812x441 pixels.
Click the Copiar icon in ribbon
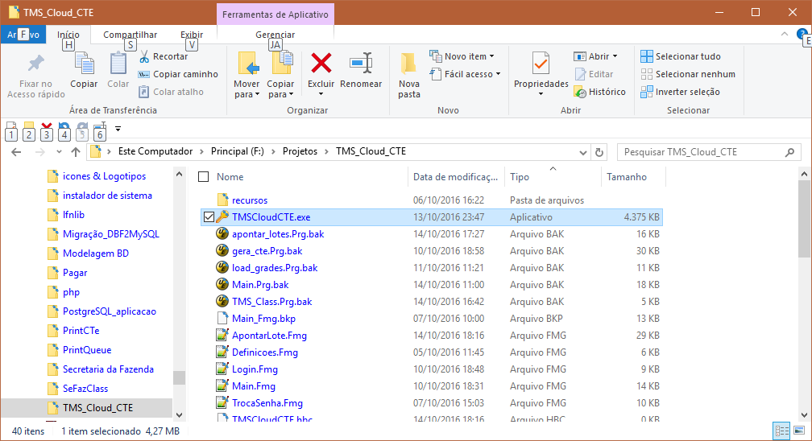pyautogui.click(x=84, y=64)
